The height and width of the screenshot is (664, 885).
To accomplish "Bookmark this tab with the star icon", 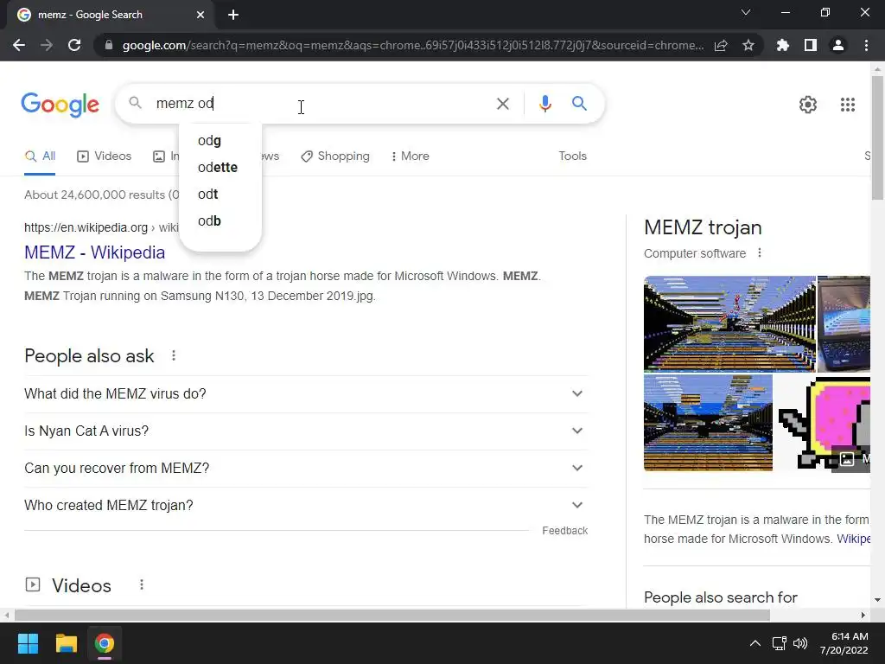I will (748, 45).
